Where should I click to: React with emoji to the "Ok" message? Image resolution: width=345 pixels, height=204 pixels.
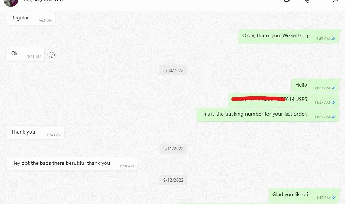[52, 55]
